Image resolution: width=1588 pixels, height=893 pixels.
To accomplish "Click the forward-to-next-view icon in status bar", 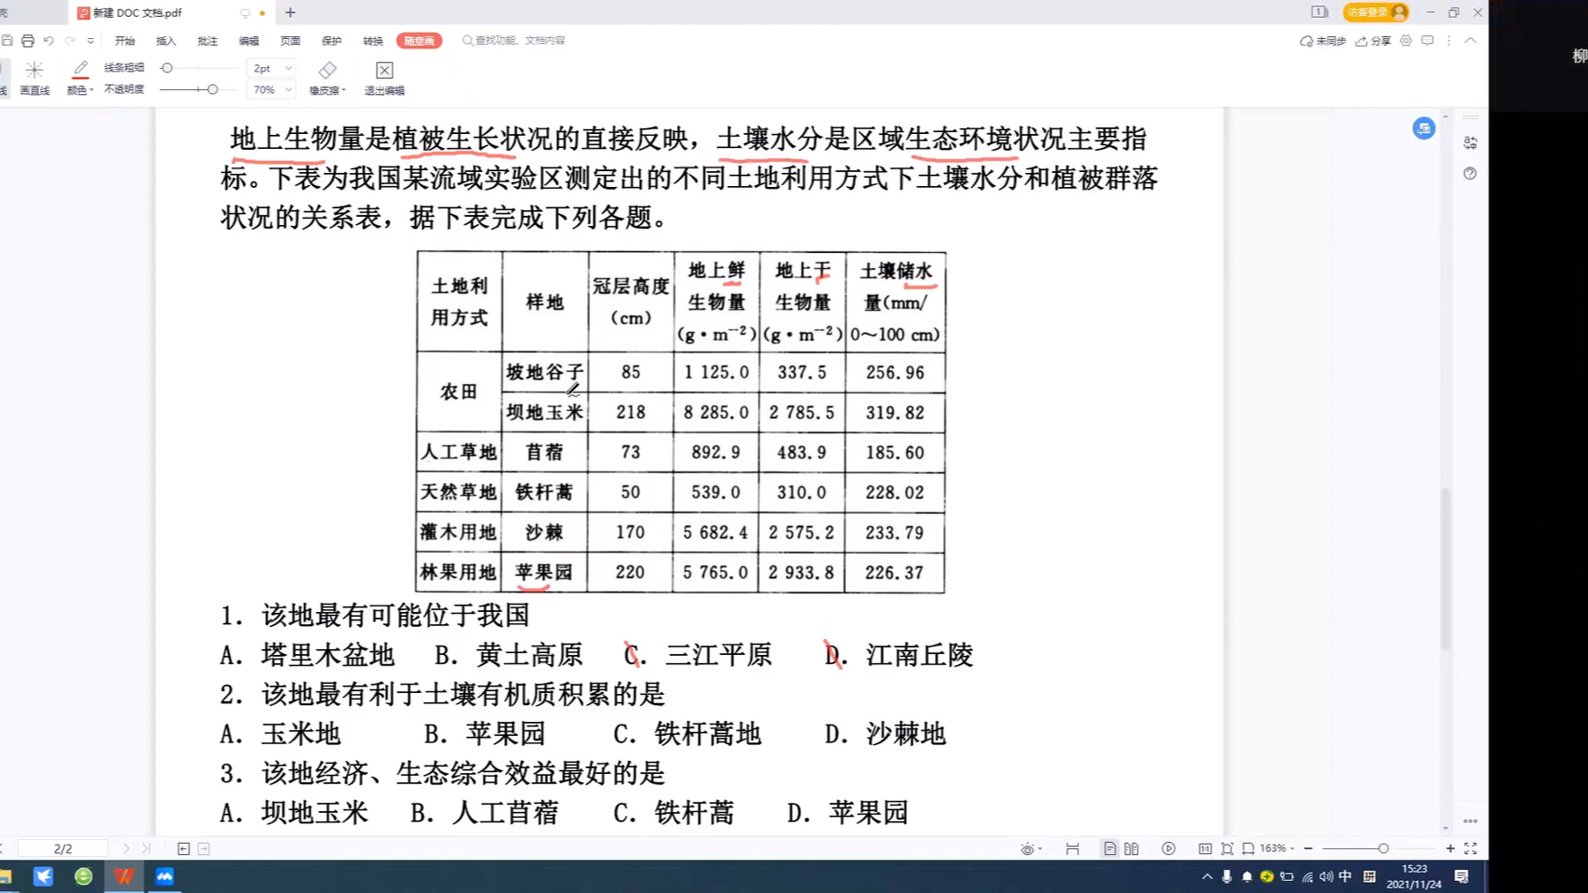I will pos(204,848).
